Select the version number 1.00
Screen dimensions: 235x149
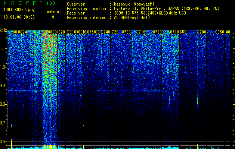(x=51, y=3)
